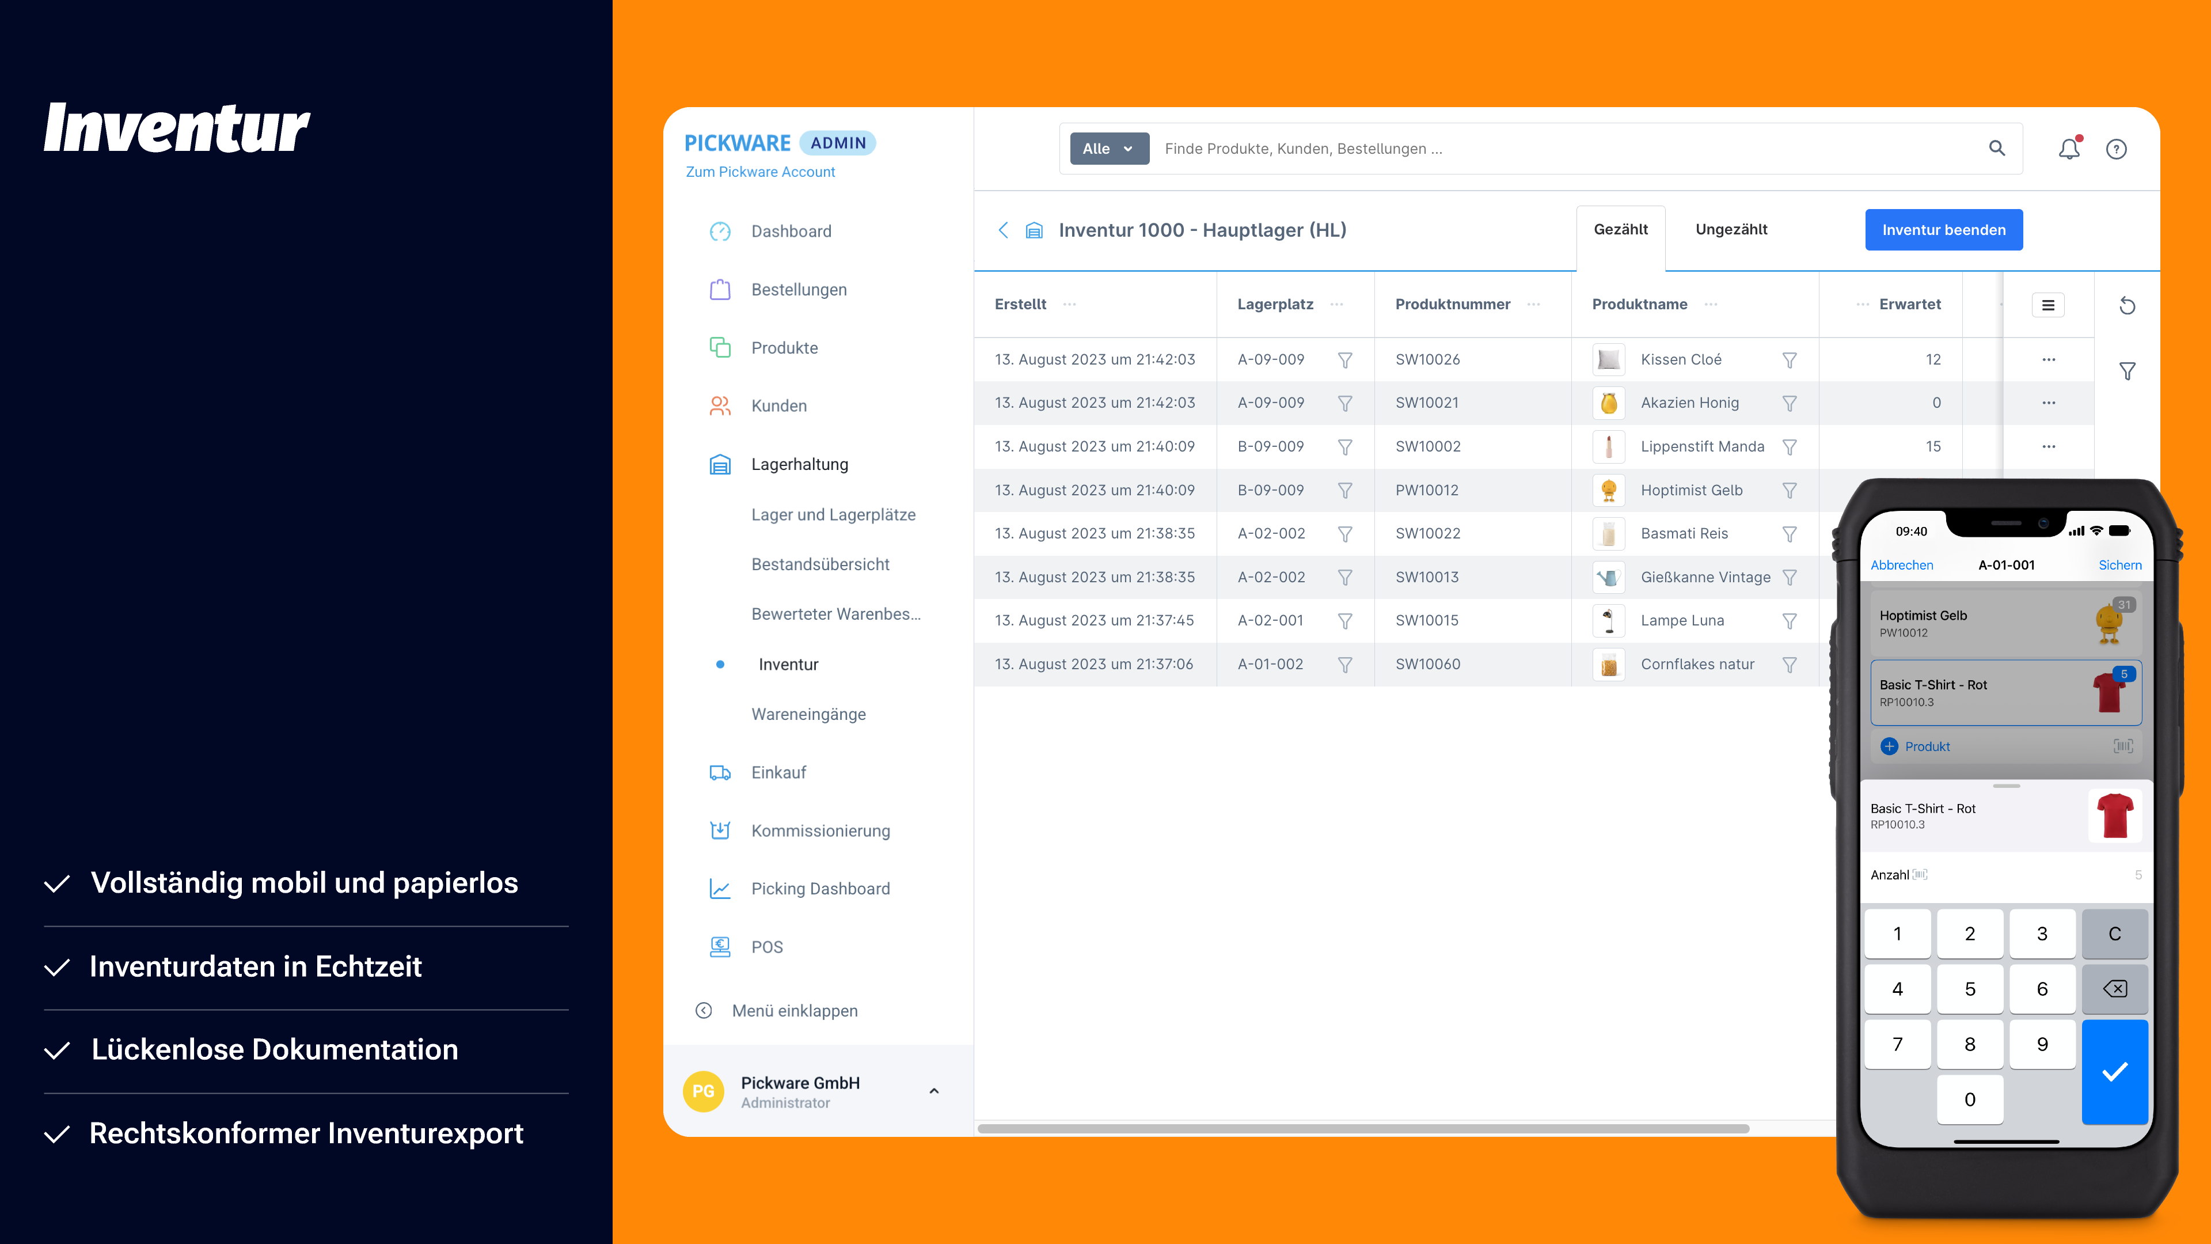Tap the C clear key
Image resolution: width=2211 pixels, height=1244 pixels.
pos(2115,934)
